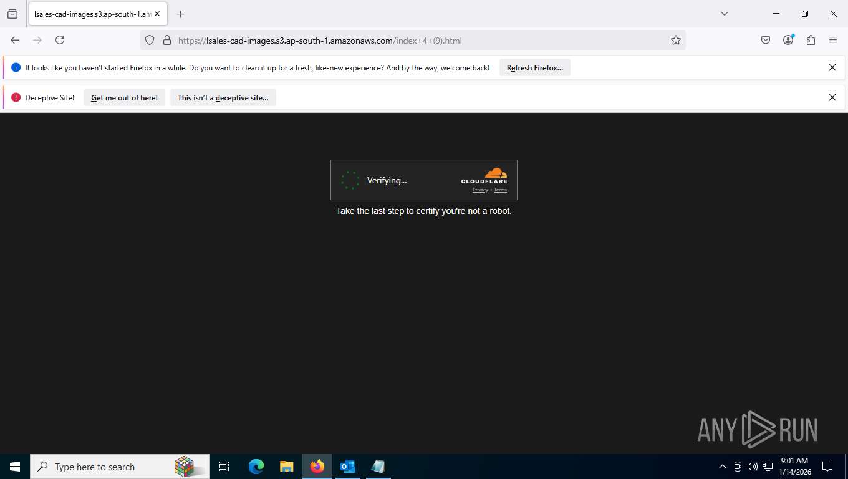Screen dimensions: 848x479
Task: Open the Extensions panel
Action: (x=811, y=40)
